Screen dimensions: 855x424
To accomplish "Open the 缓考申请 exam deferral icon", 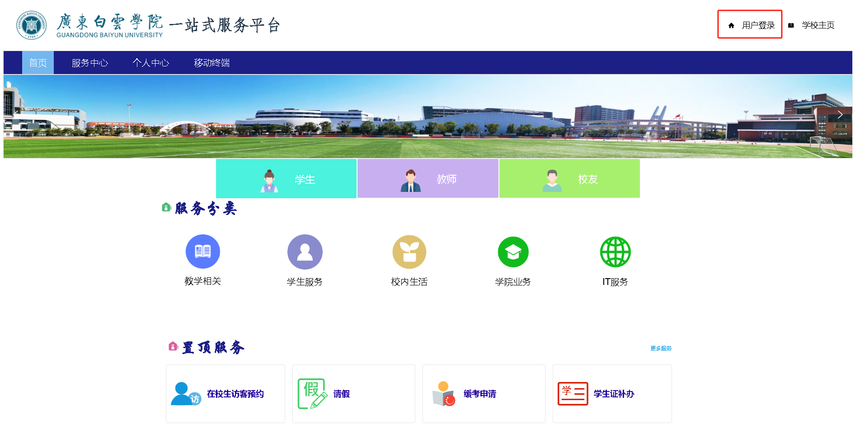I will [443, 394].
